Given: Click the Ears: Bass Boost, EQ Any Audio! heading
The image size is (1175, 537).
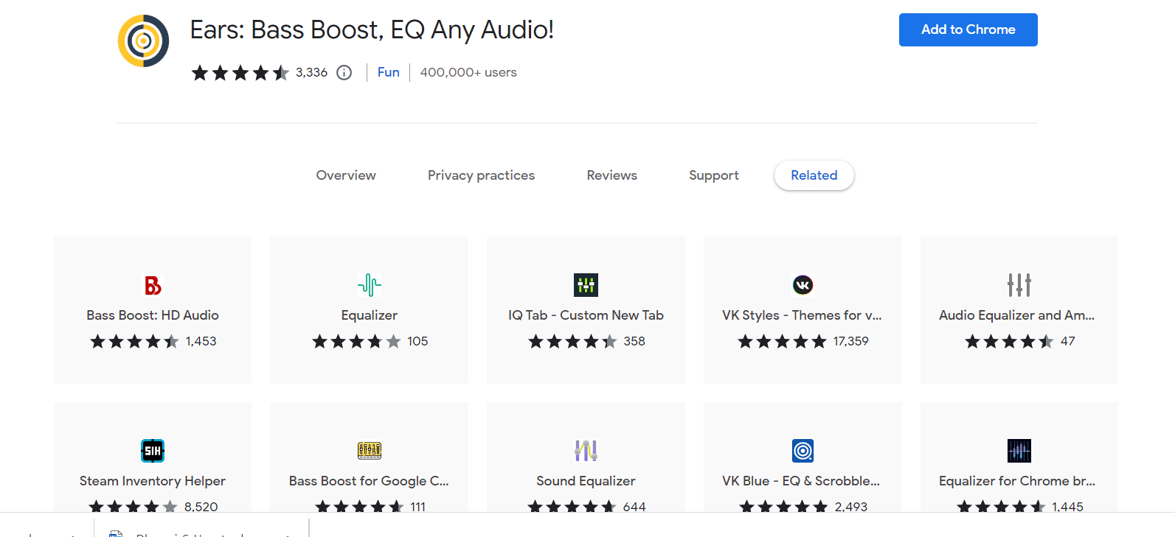Looking at the screenshot, I should (372, 30).
